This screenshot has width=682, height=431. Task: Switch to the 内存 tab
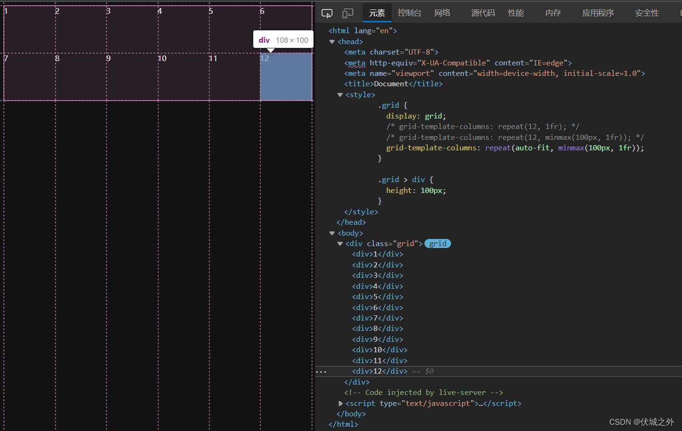[553, 13]
